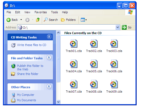Collapse the Other Places panel
This screenshot has width=142, height=108.
(49, 87)
